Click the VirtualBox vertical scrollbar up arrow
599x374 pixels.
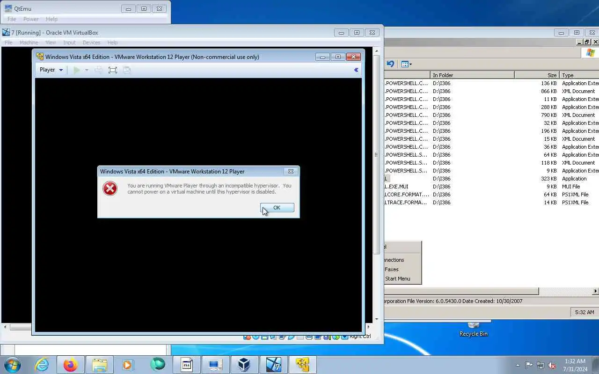pyautogui.click(x=377, y=50)
